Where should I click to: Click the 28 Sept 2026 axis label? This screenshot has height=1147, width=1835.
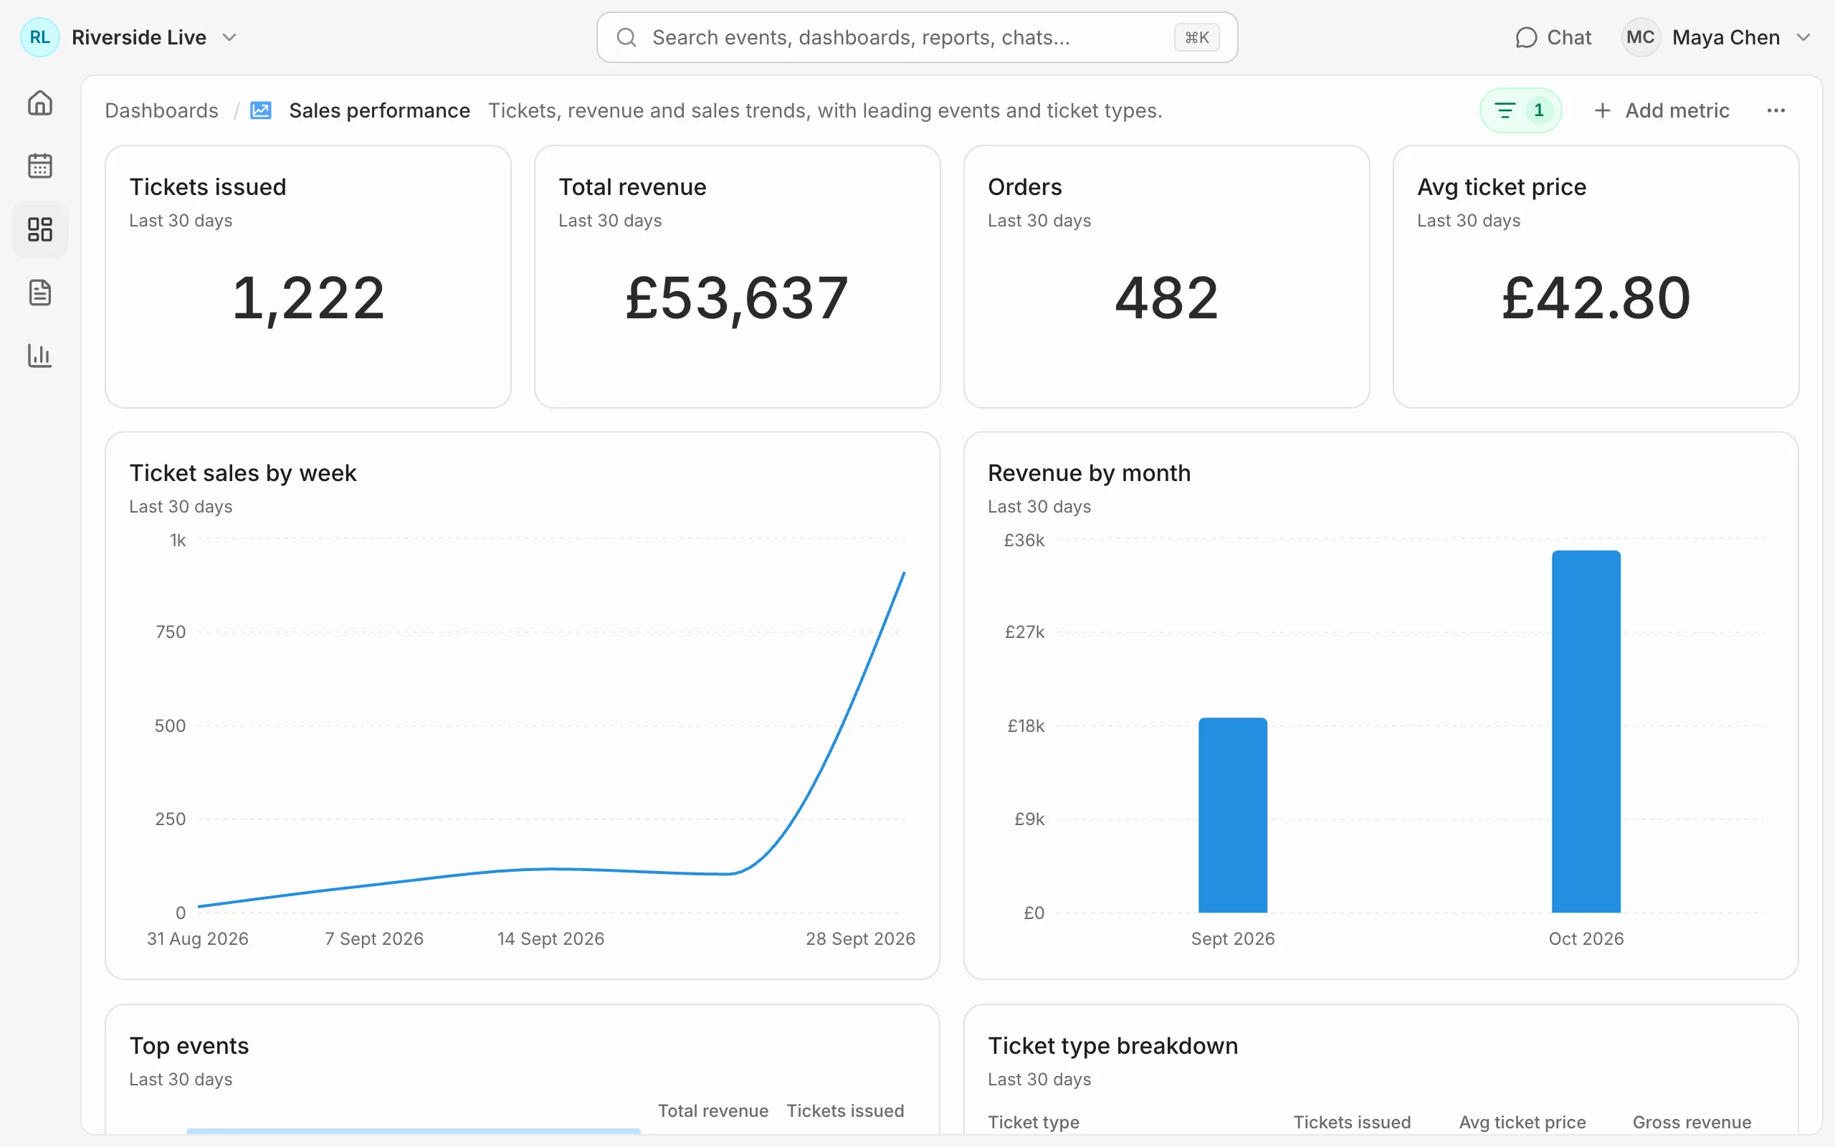(860, 938)
